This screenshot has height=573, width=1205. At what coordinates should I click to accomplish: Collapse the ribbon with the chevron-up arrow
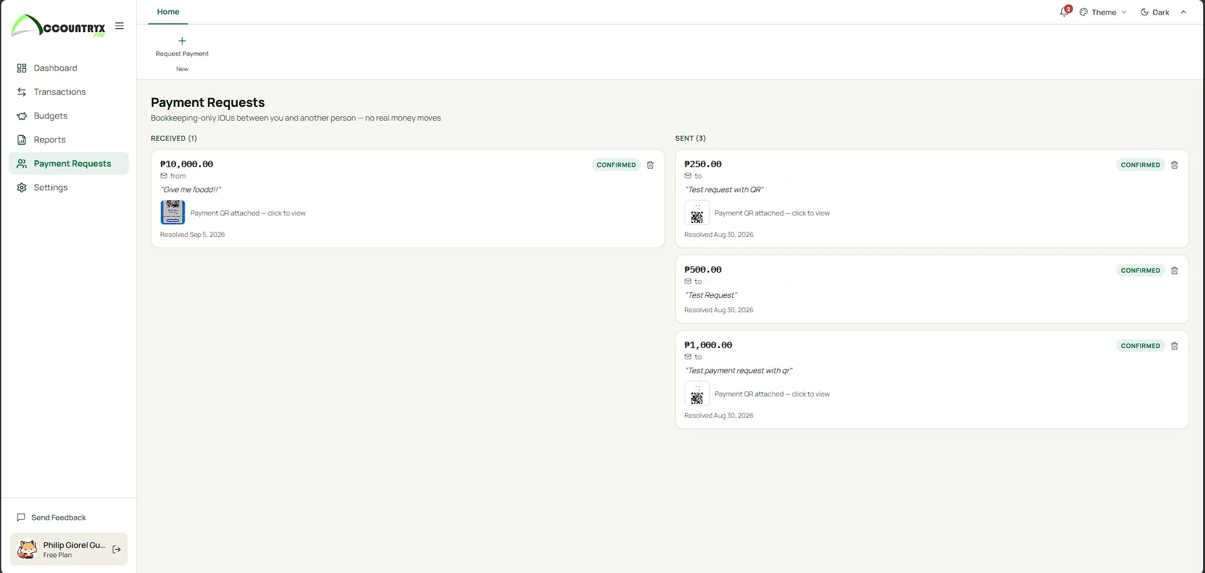1184,12
